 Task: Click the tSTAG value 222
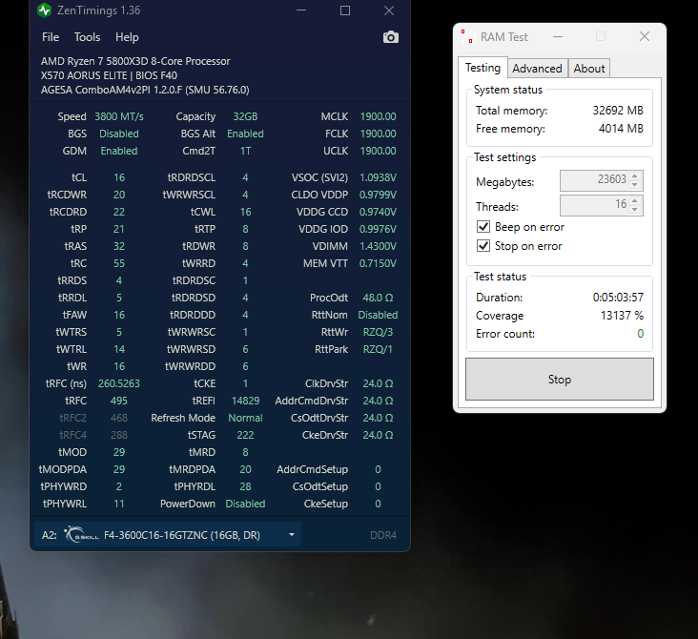point(245,435)
